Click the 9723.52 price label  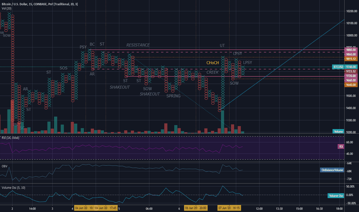tap(351, 71)
